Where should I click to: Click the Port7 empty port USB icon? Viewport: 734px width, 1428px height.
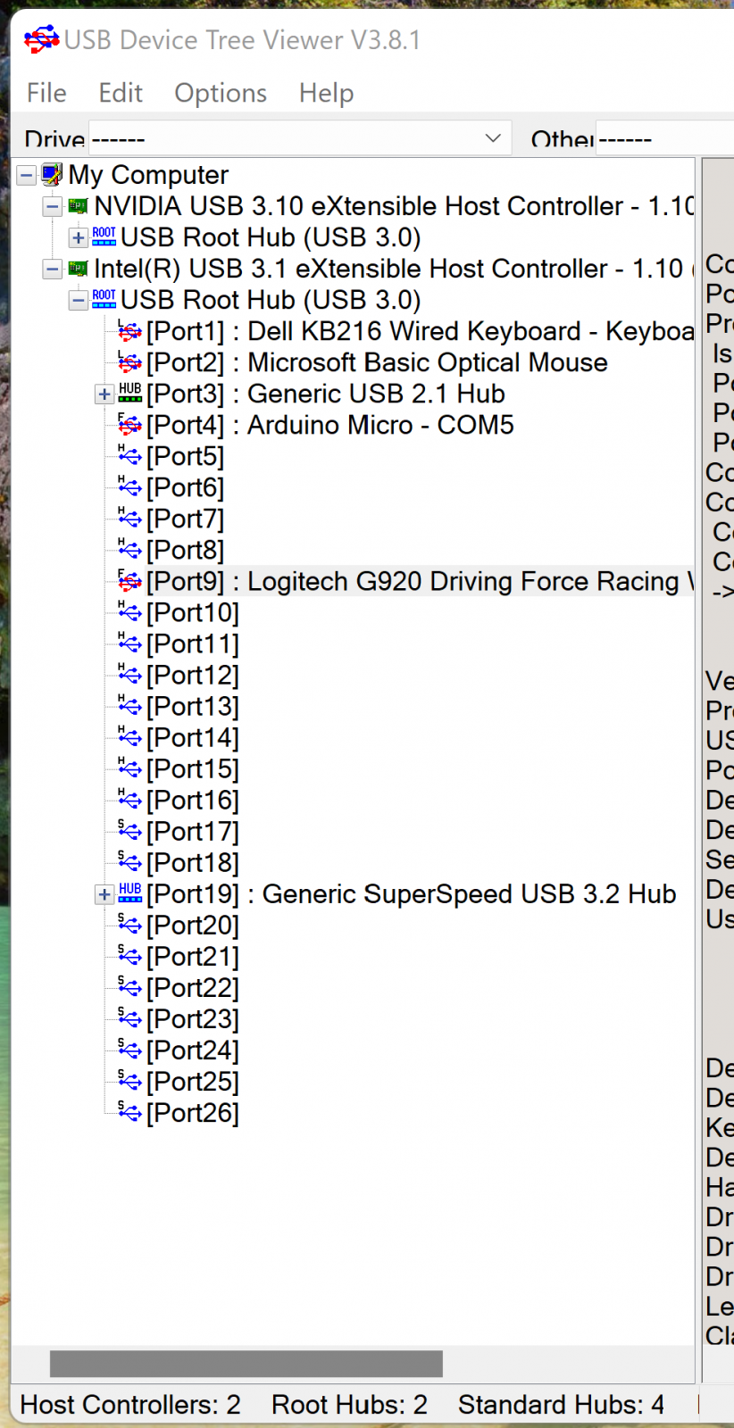coord(129,519)
